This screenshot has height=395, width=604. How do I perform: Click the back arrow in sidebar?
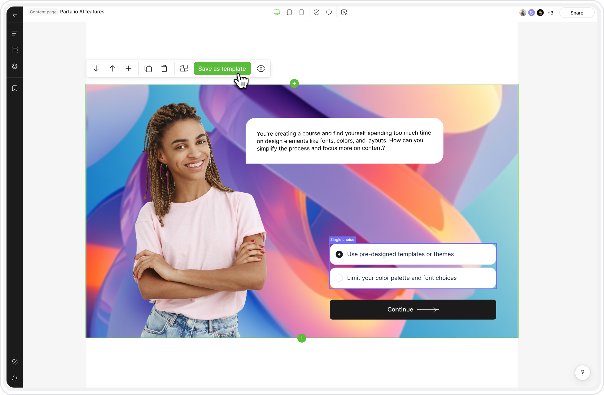click(x=15, y=15)
